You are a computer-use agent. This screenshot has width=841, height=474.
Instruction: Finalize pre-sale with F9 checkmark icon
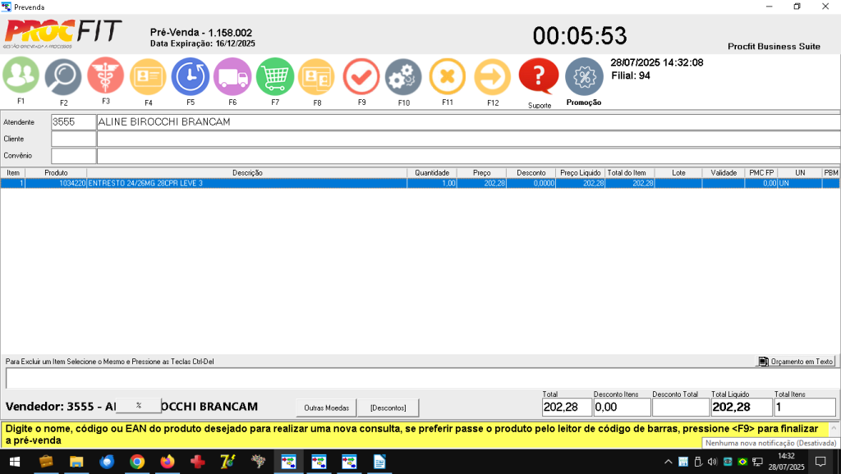point(361,77)
